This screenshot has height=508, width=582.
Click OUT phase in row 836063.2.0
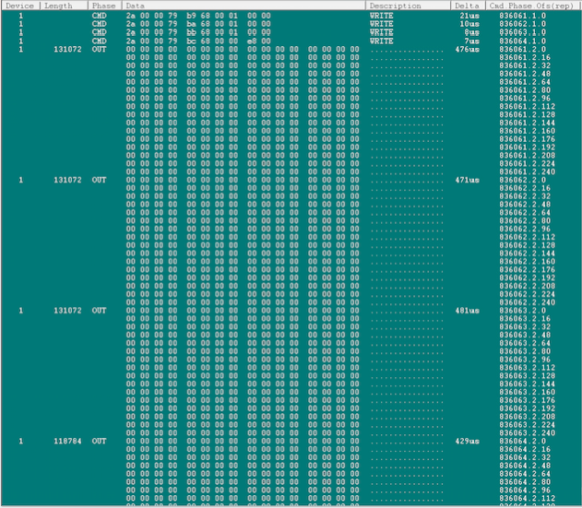99,310
